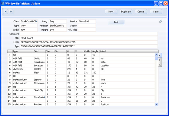
Task: Select the SerNo field cell
Action: pos(39,58)
